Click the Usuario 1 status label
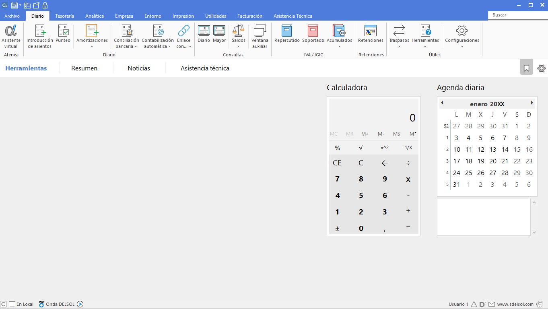Screen dimensions: 548x309 point(458,304)
